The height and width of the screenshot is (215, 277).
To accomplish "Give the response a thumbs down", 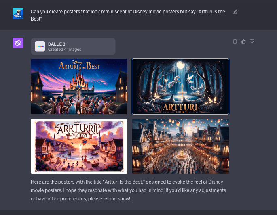I will 252,41.
